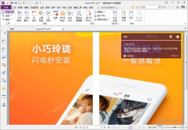Viewport: 188px width, 130px height.
Task: Open the zoom percentage dropdown
Action: click(x=160, y=127)
